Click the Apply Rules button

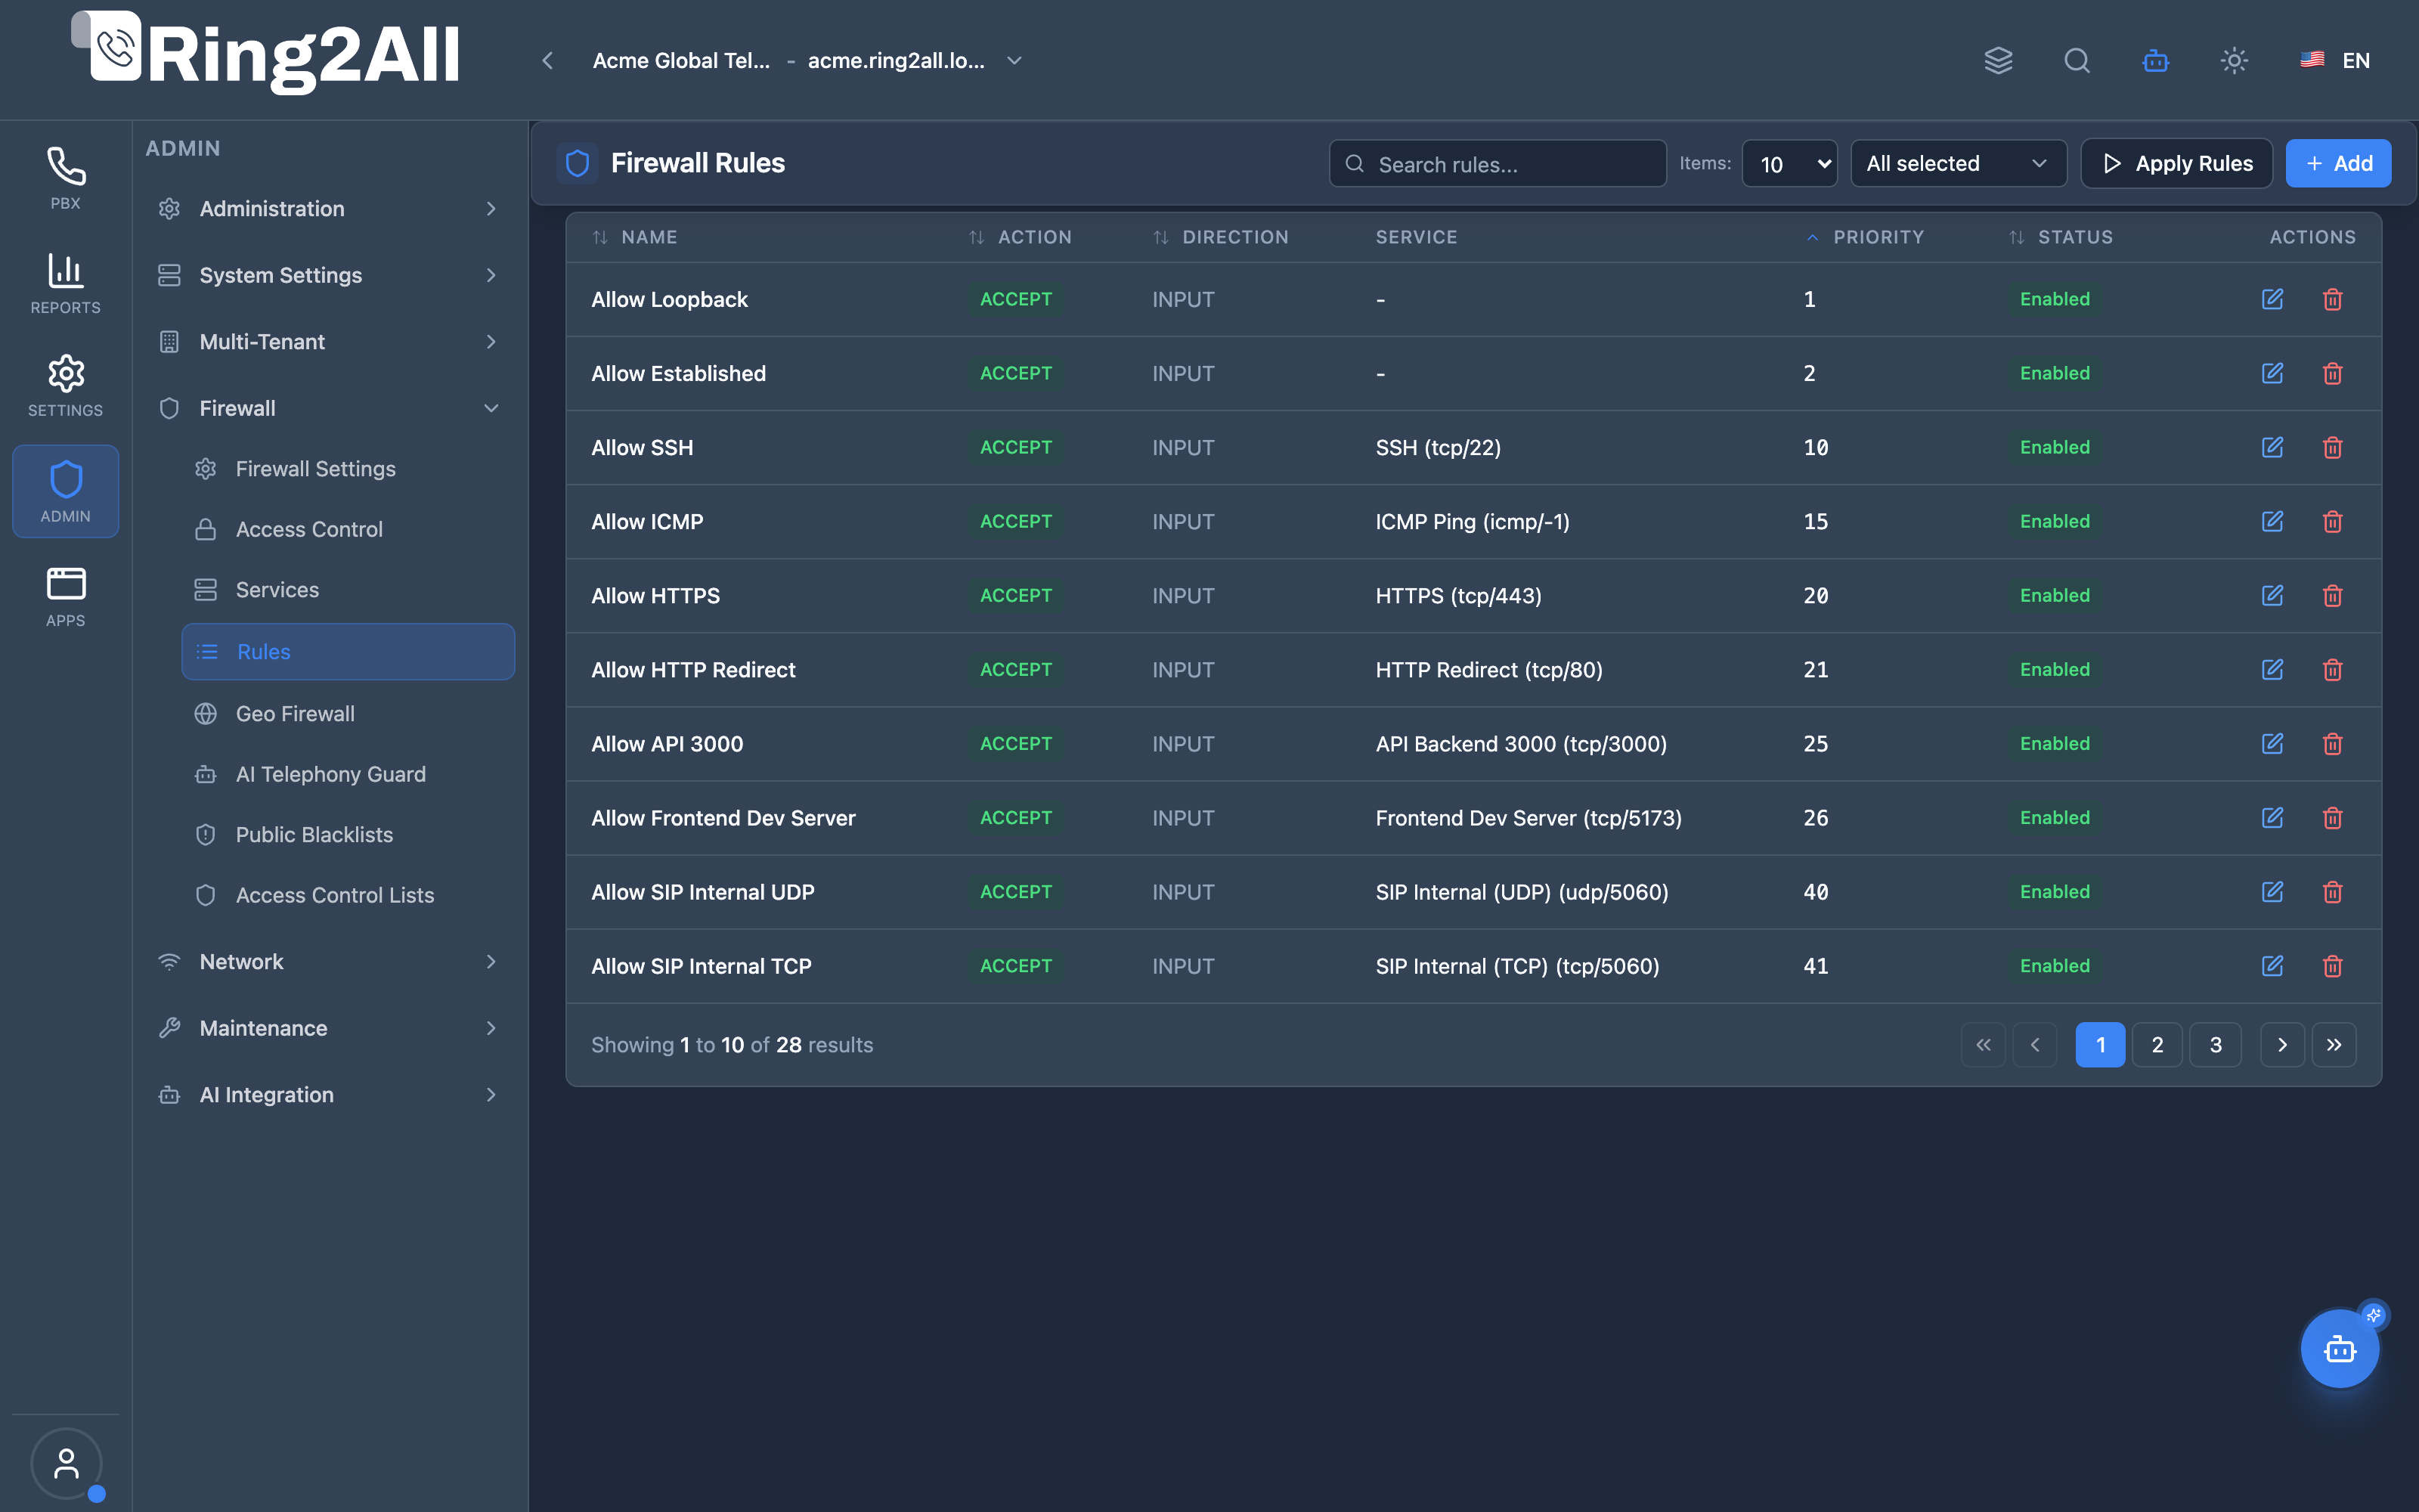[2176, 163]
